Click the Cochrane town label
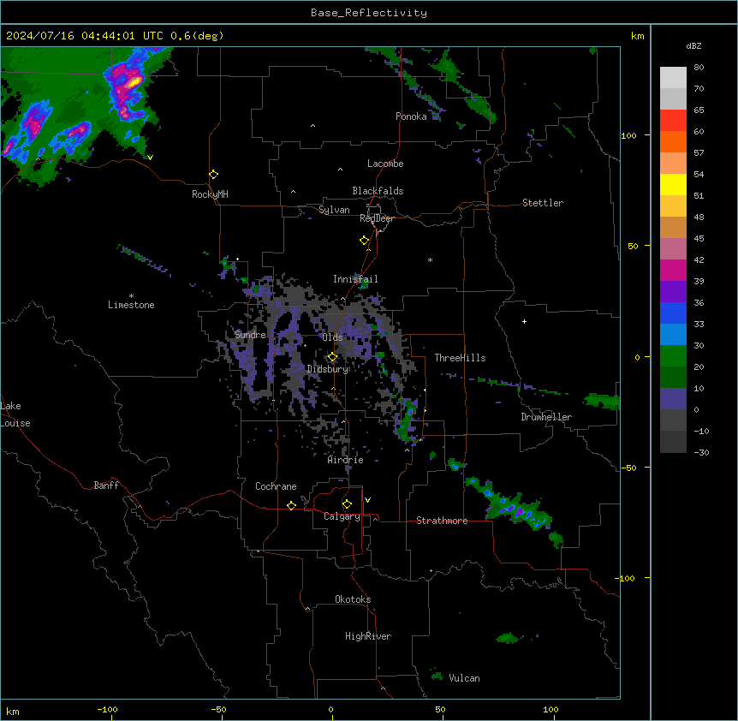The height and width of the screenshot is (721, 738). [x=276, y=486]
